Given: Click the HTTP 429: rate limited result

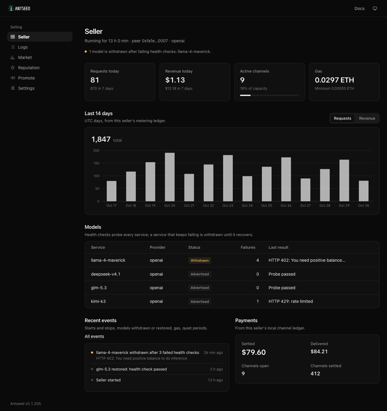Looking at the screenshot, I should click(291, 301).
